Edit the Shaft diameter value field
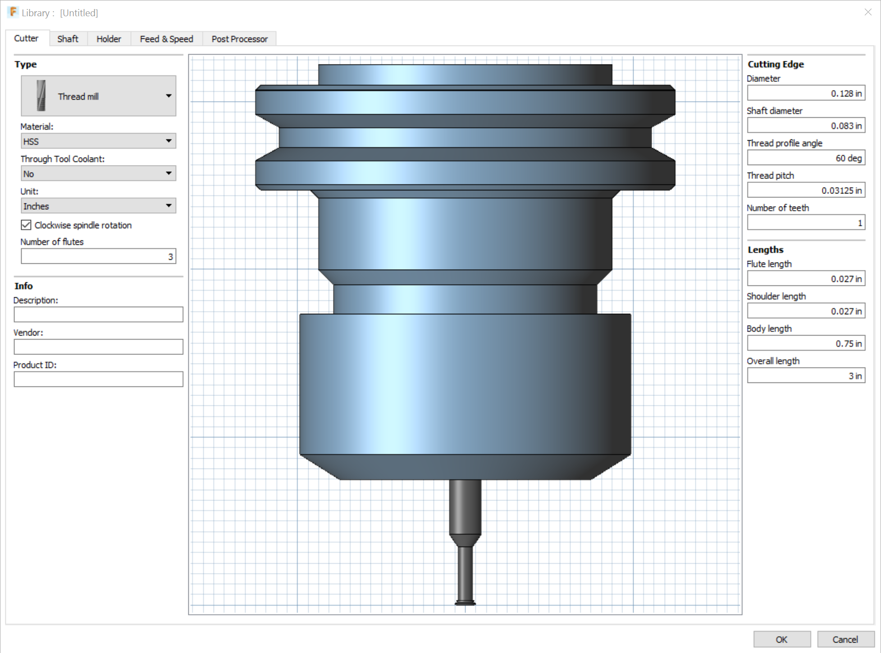 (806, 125)
